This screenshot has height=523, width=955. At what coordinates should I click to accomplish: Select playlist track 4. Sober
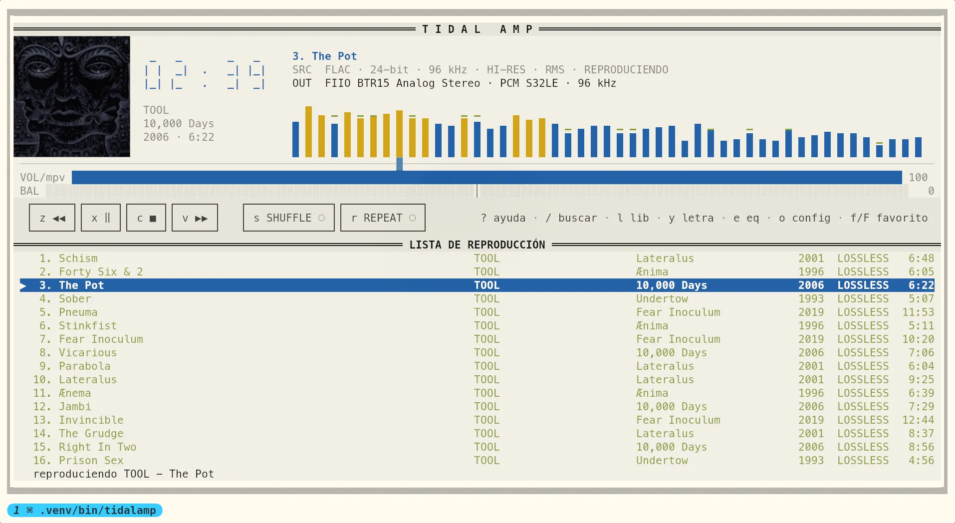click(477, 298)
